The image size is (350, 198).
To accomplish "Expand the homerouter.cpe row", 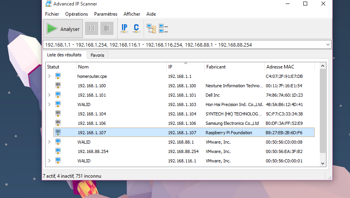I will click(x=49, y=76).
